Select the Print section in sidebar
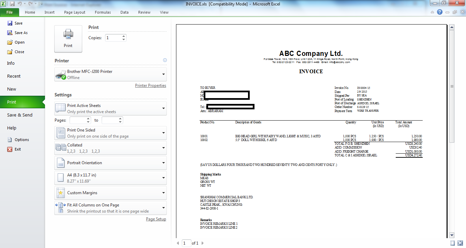 pyautogui.click(x=22, y=102)
